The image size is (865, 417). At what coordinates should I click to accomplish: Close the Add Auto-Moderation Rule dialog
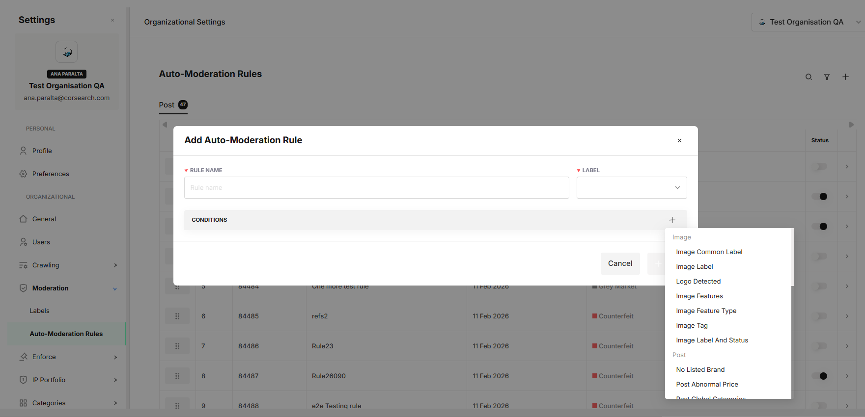click(679, 141)
